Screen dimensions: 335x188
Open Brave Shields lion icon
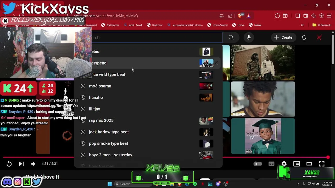pyautogui.click(x=240, y=16)
